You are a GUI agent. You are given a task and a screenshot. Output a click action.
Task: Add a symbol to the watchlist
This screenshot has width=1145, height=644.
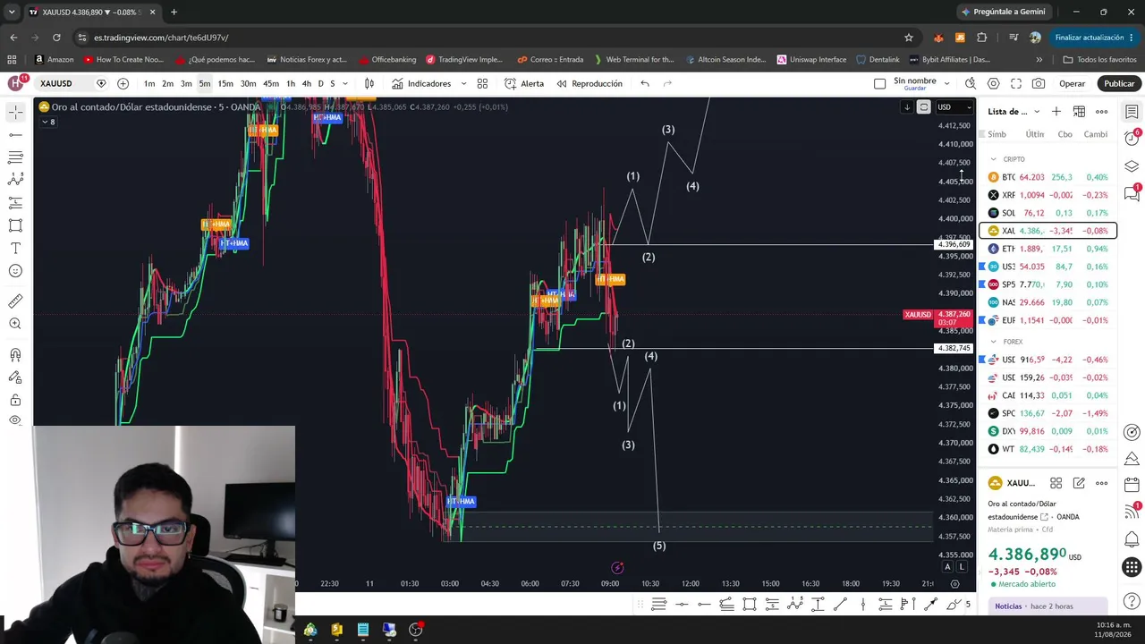tap(1056, 112)
